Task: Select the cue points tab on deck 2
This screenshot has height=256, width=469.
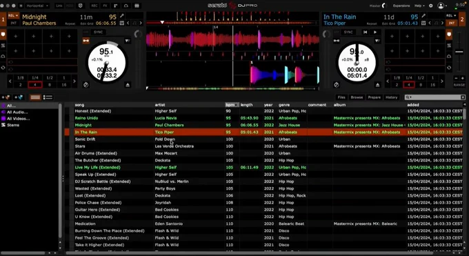Action: pos(449,35)
